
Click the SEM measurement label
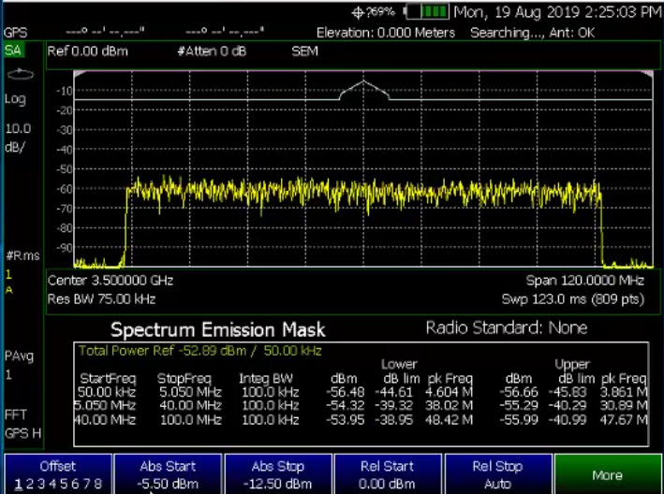pos(304,51)
